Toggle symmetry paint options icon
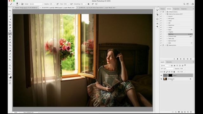Image resolution: width=203 pixels, height=114 pixels. (96, 4)
